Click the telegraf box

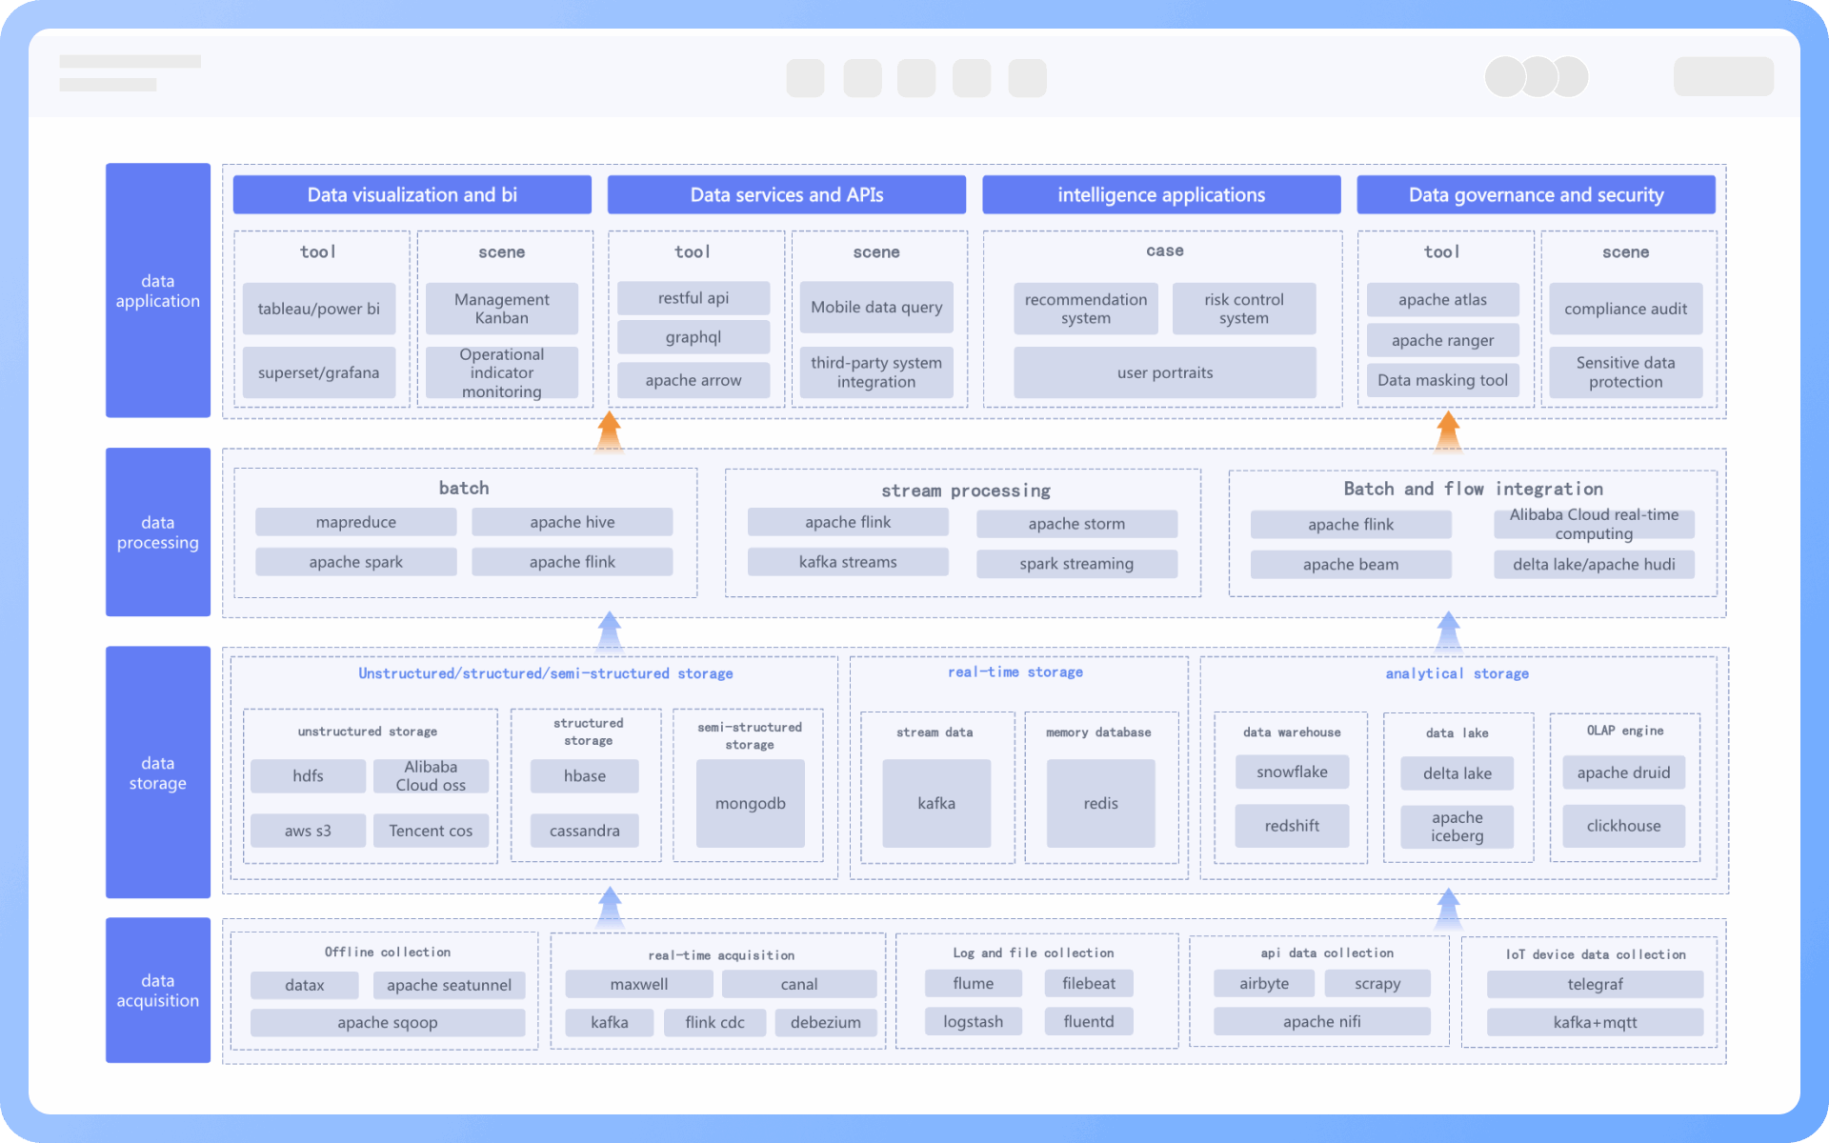coord(1596,984)
